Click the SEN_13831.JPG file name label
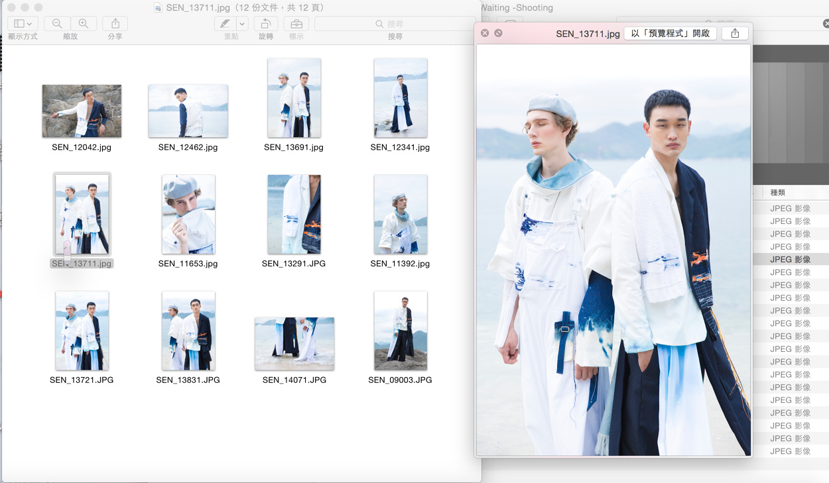The height and width of the screenshot is (483, 829). (x=188, y=380)
